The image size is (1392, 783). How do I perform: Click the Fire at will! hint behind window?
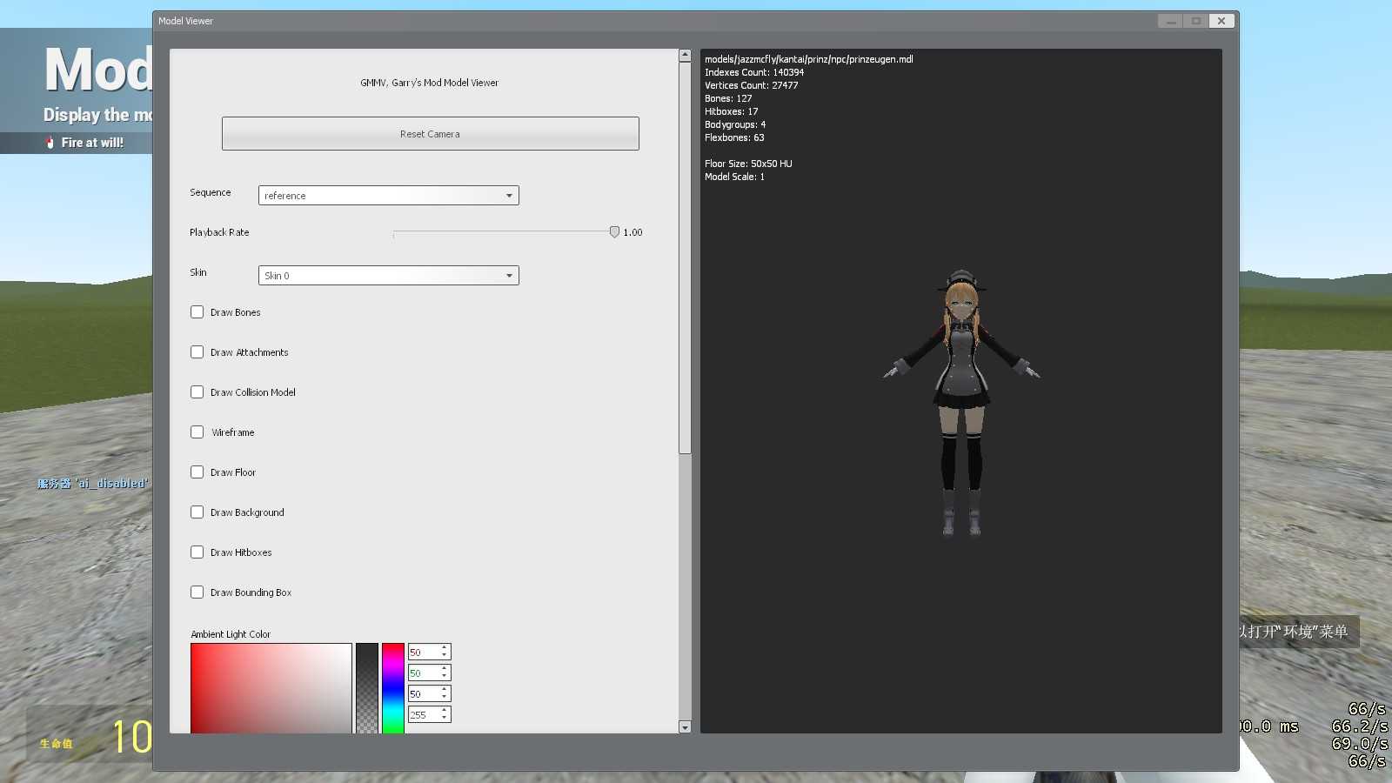click(x=92, y=143)
